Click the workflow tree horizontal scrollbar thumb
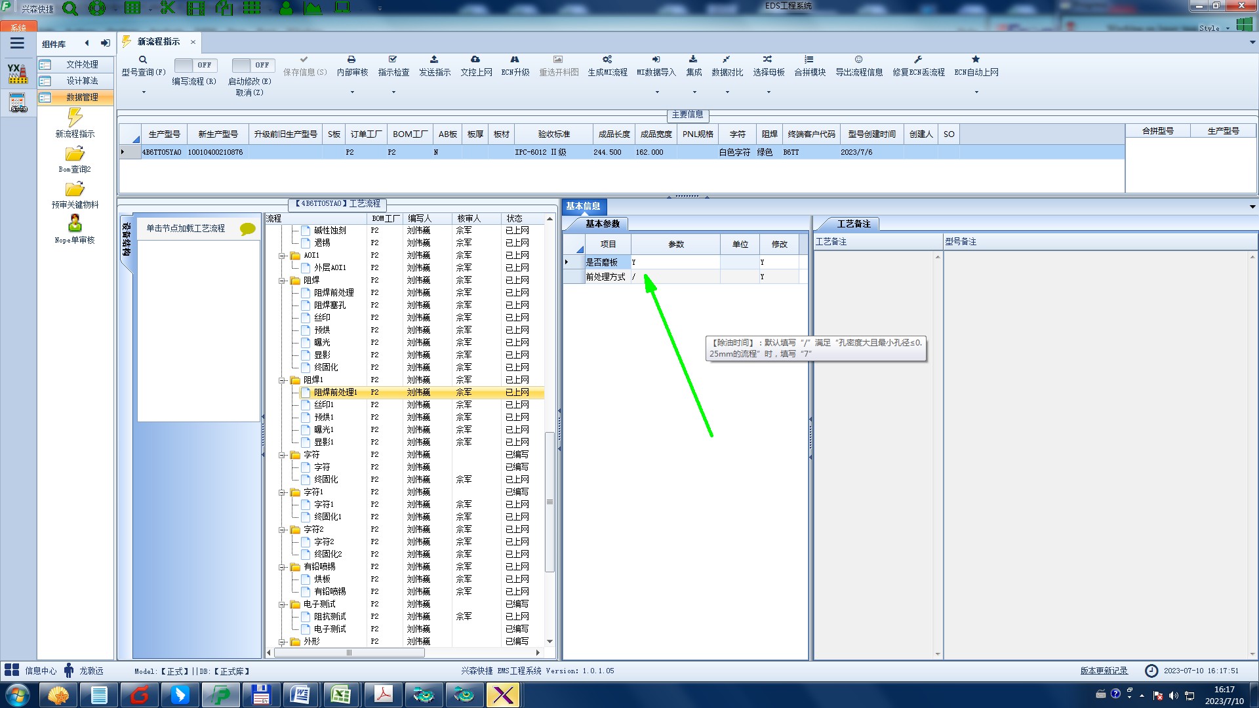The width and height of the screenshot is (1259, 708). [349, 653]
